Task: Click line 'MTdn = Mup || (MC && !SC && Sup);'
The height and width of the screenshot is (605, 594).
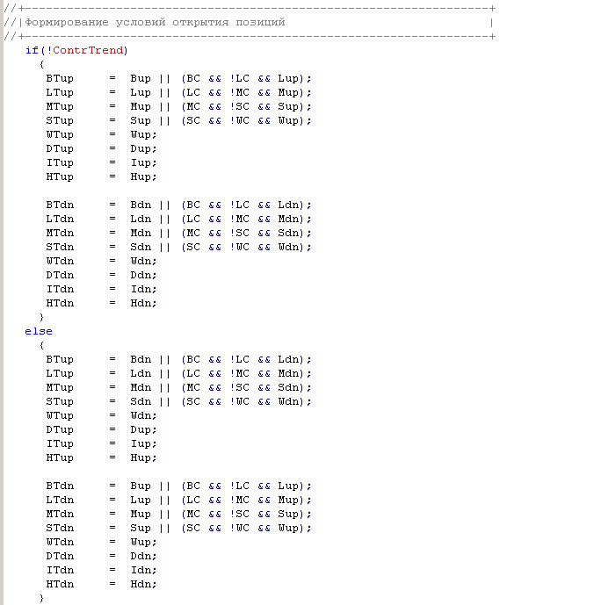Action: pyautogui.click(x=178, y=514)
